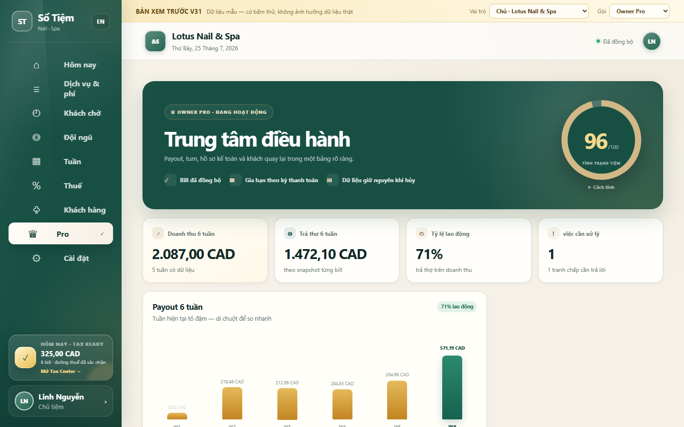Screen dimensions: 684x427
Task: Open the Gói plan dropdown
Action: (x=639, y=11)
